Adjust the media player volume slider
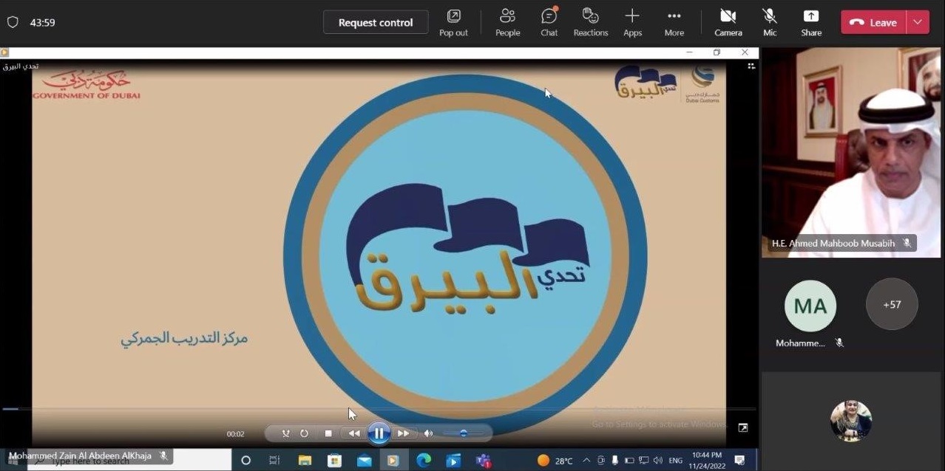945x471 pixels. (463, 433)
